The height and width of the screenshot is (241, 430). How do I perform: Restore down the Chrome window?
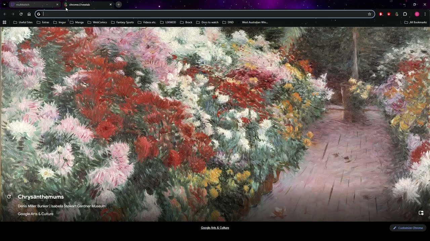[x=415, y=5]
